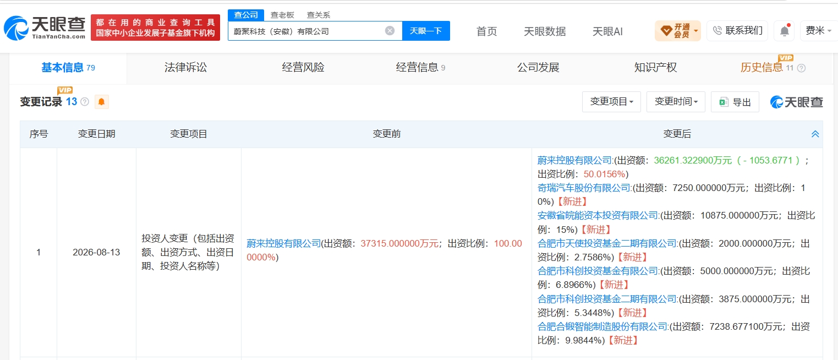Click the 天眼查 logo beside 导出 button
Image resolution: width=838 pixels, height=360 pixels.
coord(797,102)
